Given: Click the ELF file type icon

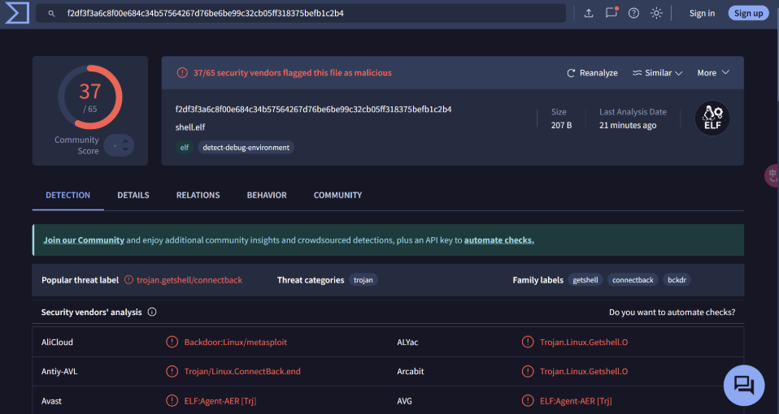Looking at the screenshot, I should tap(712, 118).
